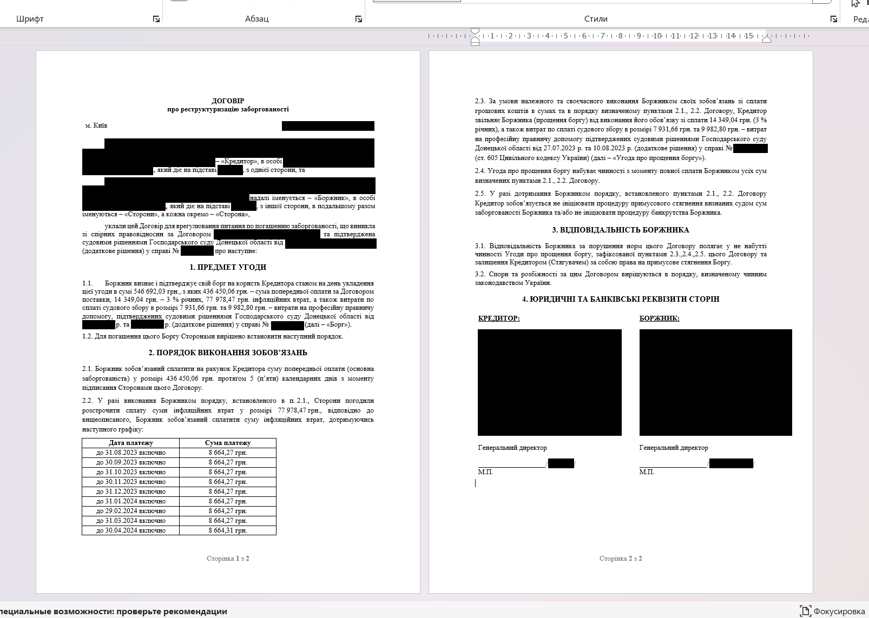Click heading "2. ПОРЯДОК ВИКОНАННЯ ЗОБОВ'ЯЗАНЬ"
Viewport: 869px width, 618px height.
click(x=228, y=353)
